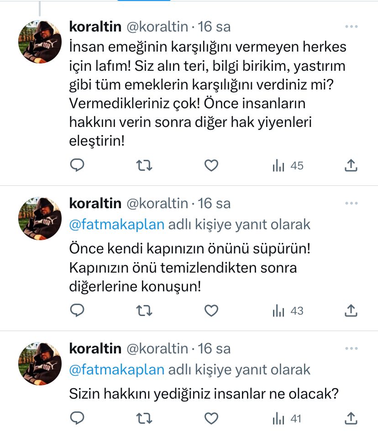Retweet the post about insan emeği
The height and width of the screenshot is (437, 378).
click(x=144, y=166)
